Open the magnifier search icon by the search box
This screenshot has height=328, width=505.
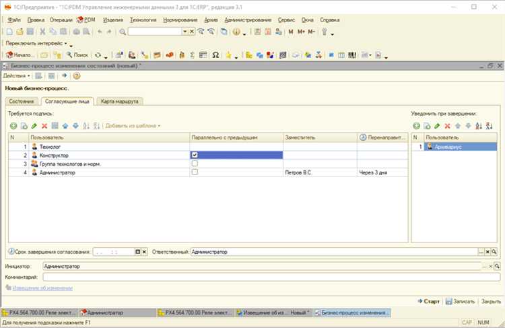123,32
